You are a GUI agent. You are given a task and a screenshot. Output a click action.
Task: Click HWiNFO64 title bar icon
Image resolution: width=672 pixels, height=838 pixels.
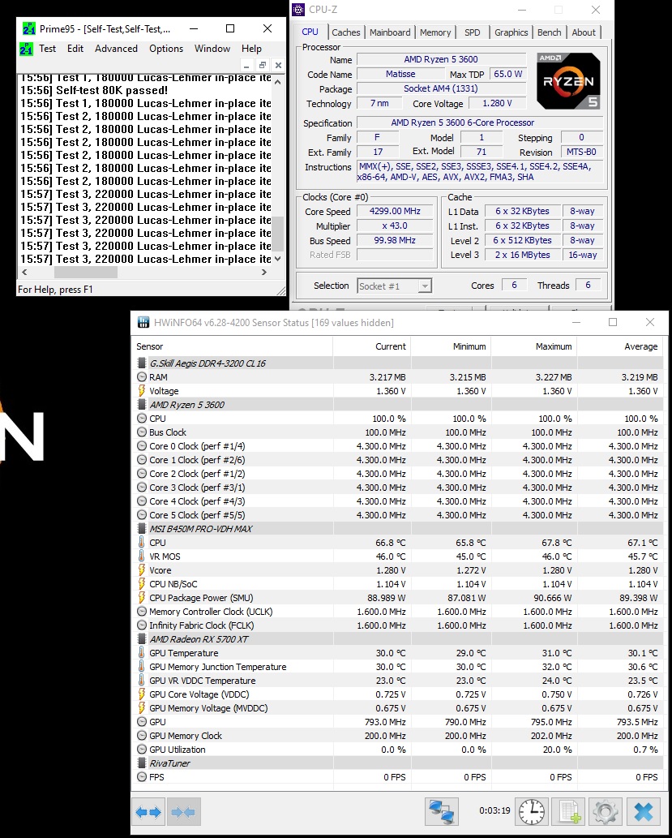point(143,322)
